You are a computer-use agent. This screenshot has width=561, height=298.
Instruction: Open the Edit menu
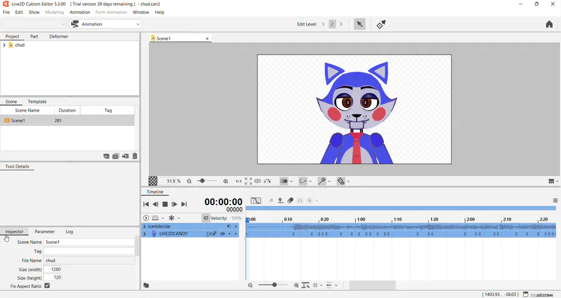19,12
